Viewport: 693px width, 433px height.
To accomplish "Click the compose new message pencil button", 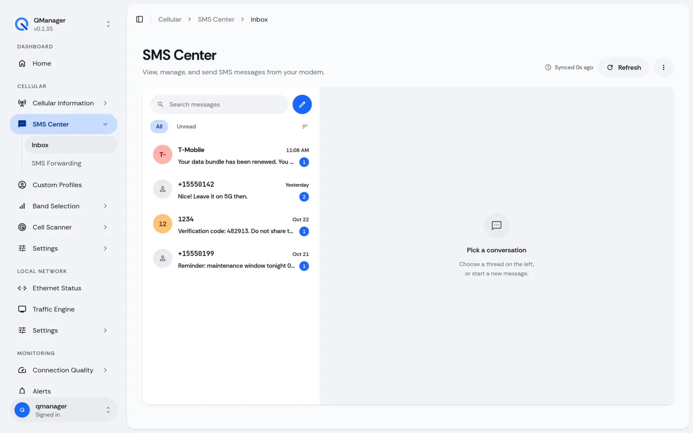I will [x=302, y=104].
